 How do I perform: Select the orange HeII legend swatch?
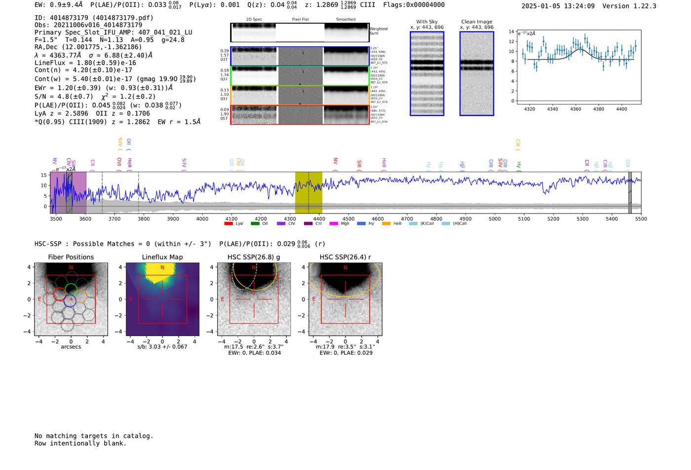(386, 223)
